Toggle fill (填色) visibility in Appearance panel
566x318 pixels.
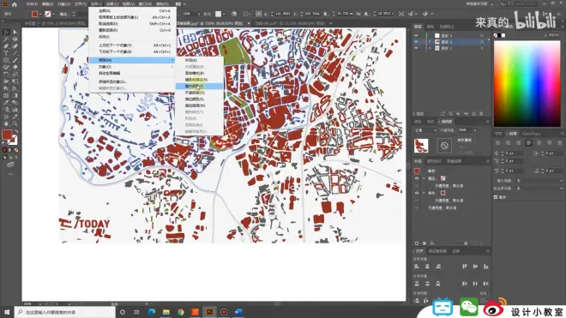click(x=417, y=193)
